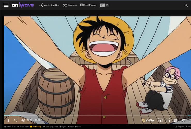The height and width of the screenshot is (129, 191).
Task: Report this video
Action: [180, 127]
